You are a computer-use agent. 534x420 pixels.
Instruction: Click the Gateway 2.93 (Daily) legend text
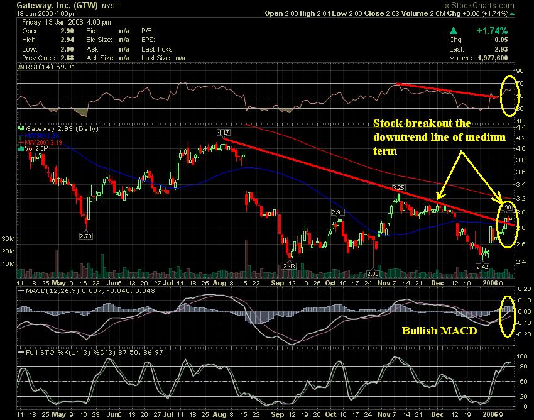point(62,129)
